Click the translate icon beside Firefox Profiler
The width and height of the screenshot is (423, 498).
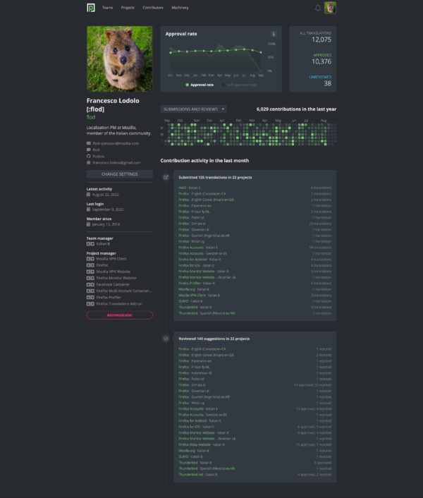coord(90,297)
